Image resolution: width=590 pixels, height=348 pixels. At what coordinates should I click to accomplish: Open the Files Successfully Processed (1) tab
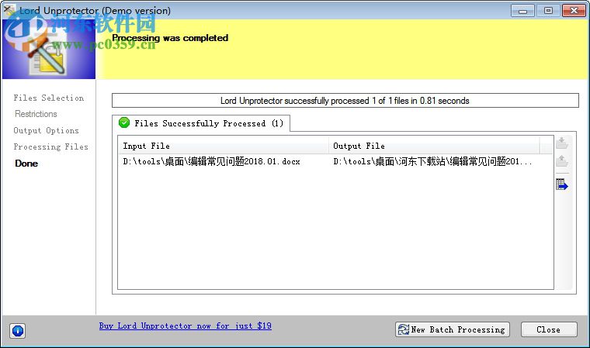click(201, 123)
